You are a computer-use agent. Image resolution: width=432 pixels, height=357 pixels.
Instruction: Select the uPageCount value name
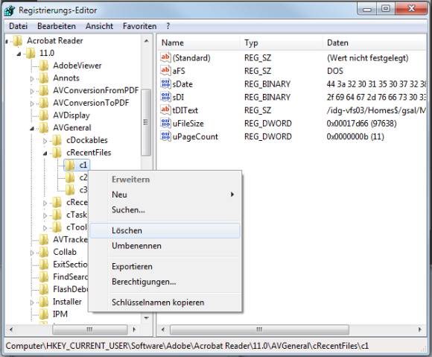[x=195, y=136]
